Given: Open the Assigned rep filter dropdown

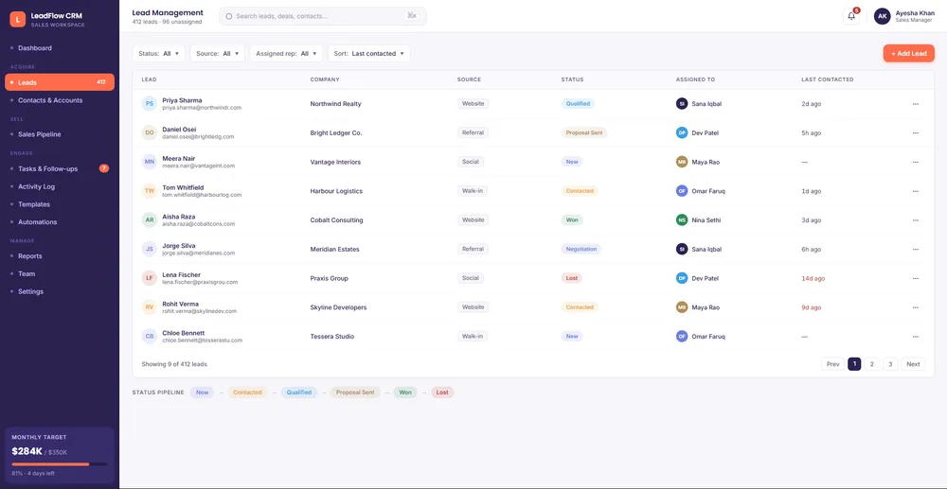Looking at the screenshot, I should click(x=286, y=54).
